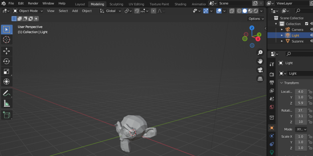Viewport: 313px width, 156px height.
Task: Collapse the Transform panel
Action: pos(281,83)
